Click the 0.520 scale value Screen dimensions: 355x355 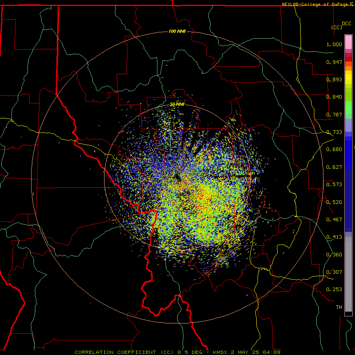(334, 202)
